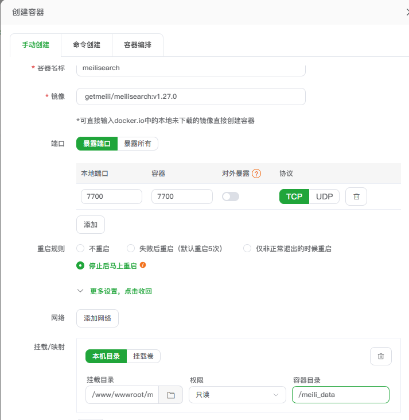Select "失败后重启" restart rule option

coord(131,249)
